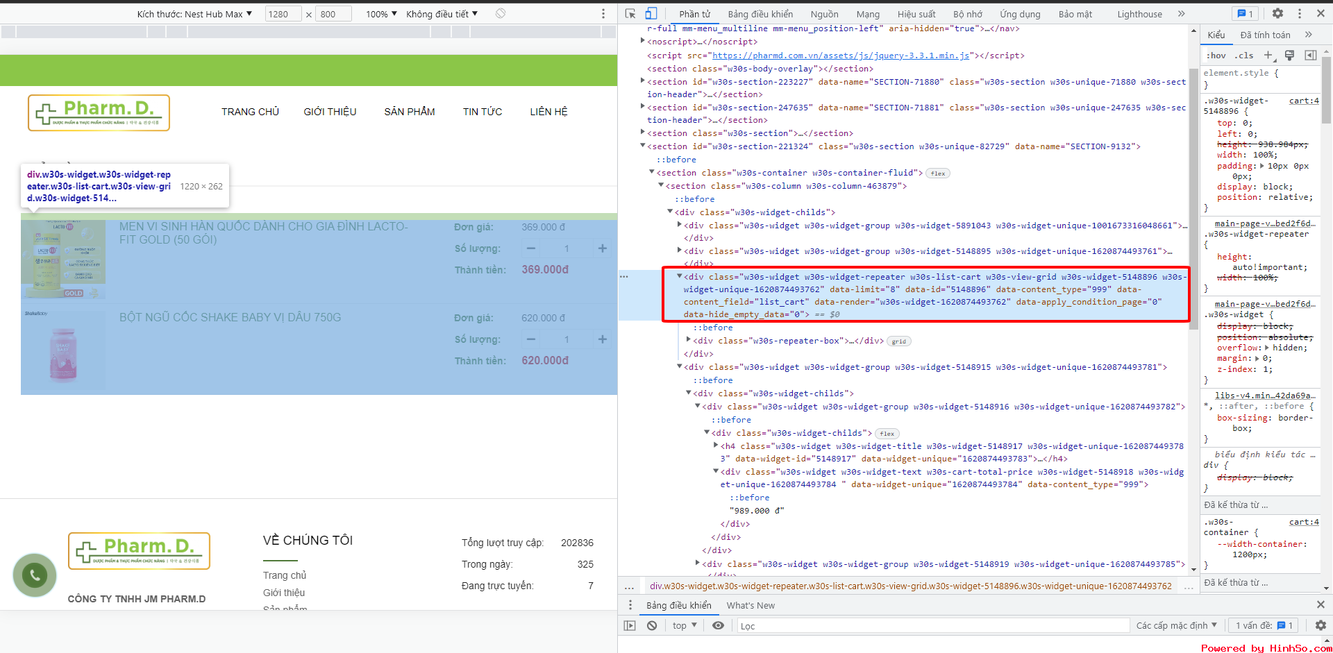Viewport: 1333px width, 653px height.
Task: Switch to 'Mạng' network tab
Action: coord(868,14)
